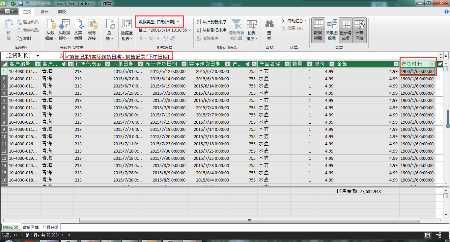
Task: Toggle Data View (数据视图)
Action: tap(318, 30)
